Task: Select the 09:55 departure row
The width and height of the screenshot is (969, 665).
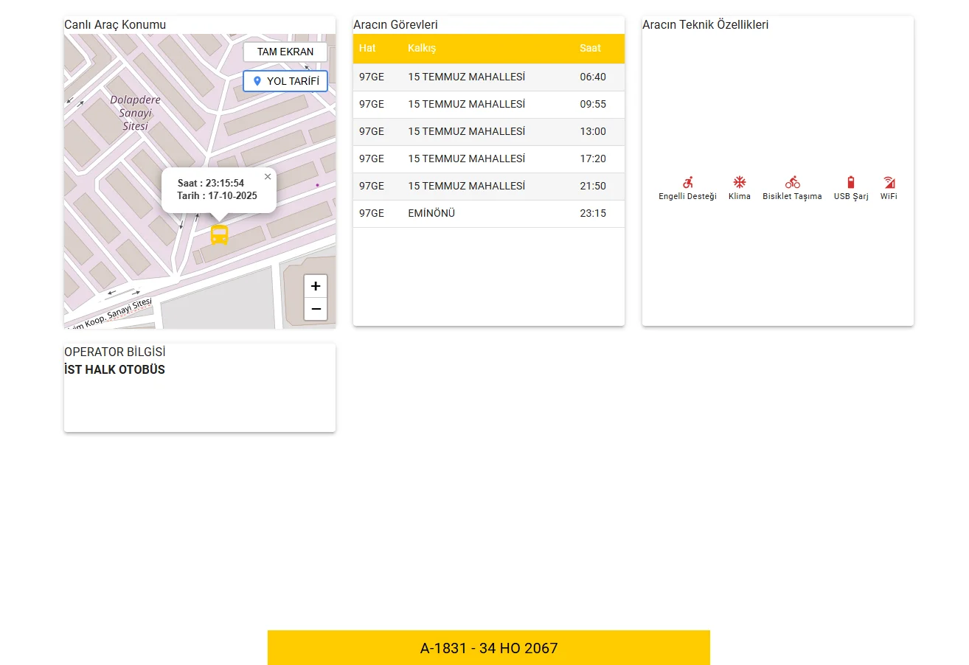Action: coord(488,105)
